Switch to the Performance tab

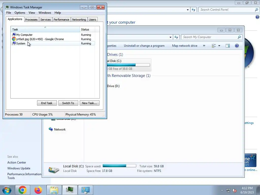(61, 20)
